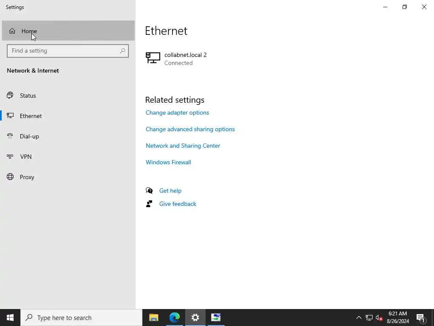Open Change adapter options
The height and width of the screenshot is (326, 434).
pyautogui.click(x=178, y=112)
